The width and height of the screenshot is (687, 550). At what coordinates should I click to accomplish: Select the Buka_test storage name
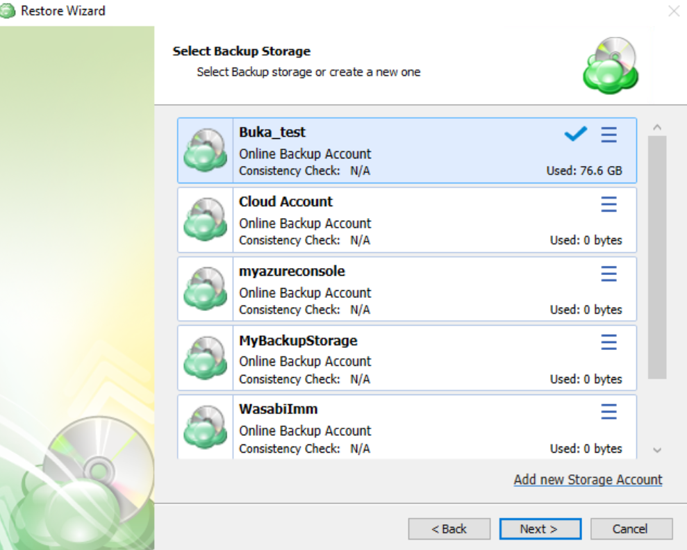click(x=272, y=132)
